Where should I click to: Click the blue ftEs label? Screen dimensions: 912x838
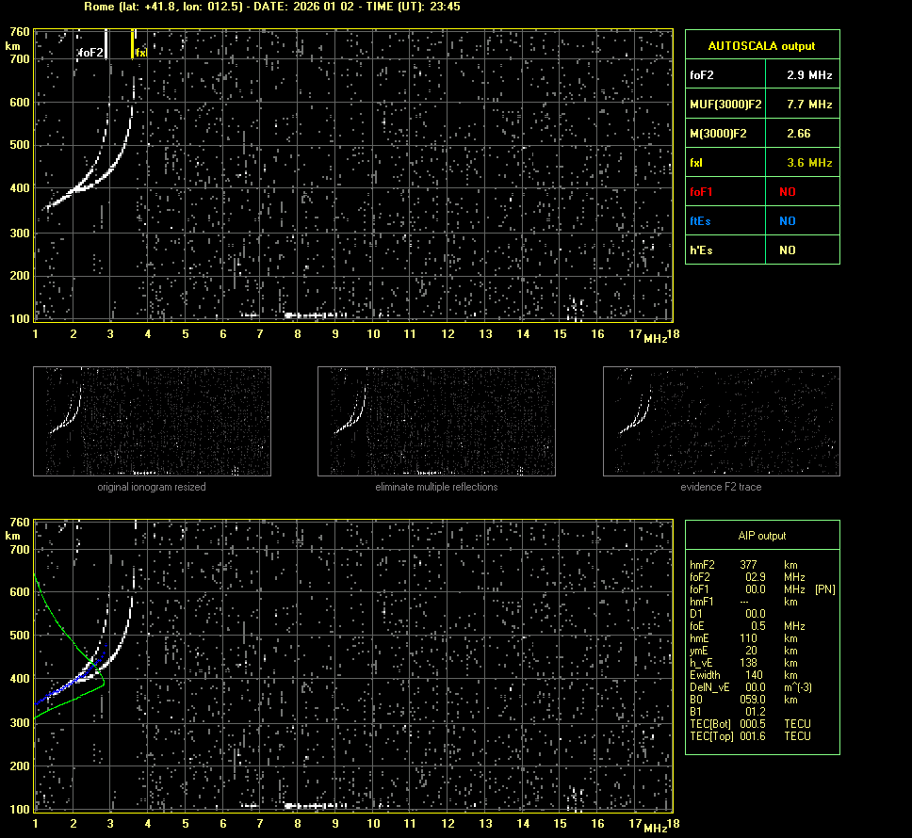point(702,221)
